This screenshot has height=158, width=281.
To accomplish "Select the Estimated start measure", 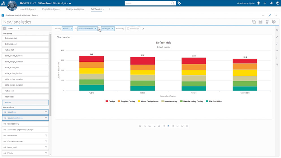I will pyautogui.click(x=25, y=38).
